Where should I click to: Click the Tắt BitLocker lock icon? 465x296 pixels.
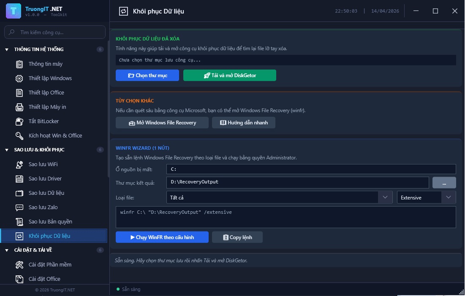(x=19, y=121)
